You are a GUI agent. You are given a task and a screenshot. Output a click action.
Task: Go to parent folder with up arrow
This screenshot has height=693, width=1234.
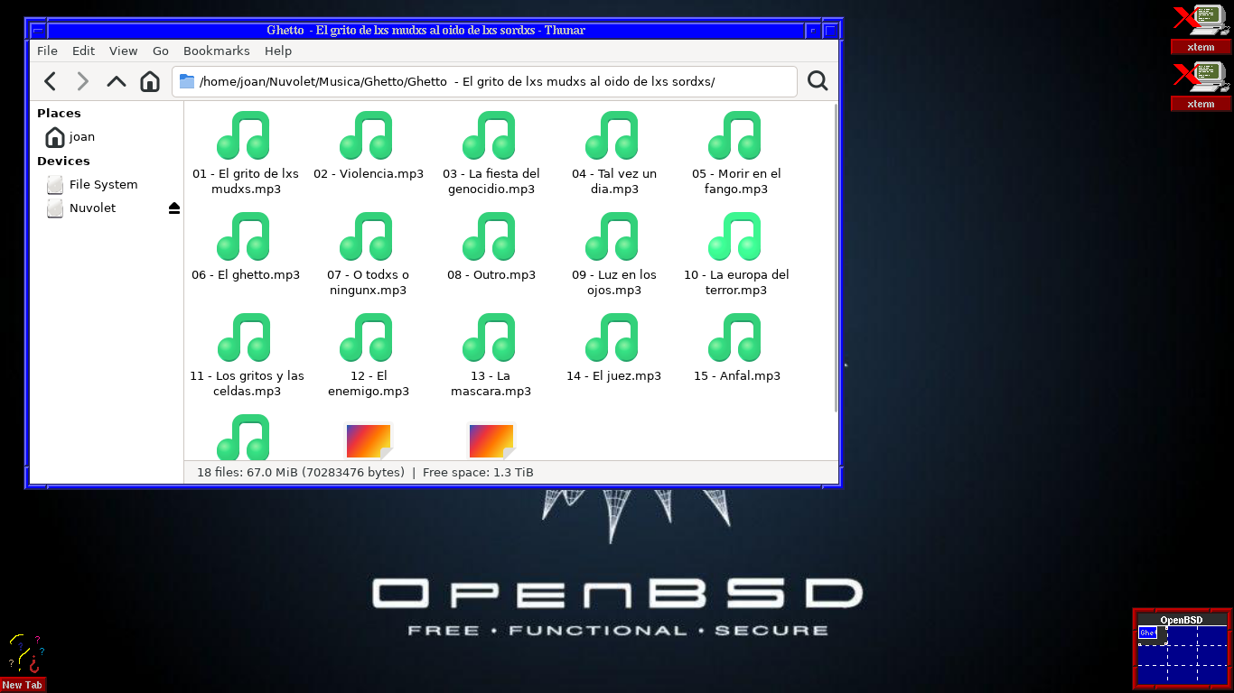click(117, 81)
